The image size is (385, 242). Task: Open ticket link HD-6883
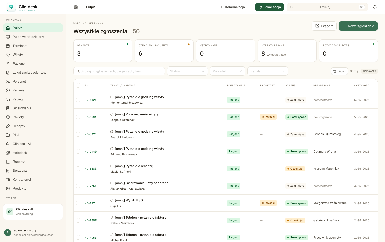[x=91, y=169]
